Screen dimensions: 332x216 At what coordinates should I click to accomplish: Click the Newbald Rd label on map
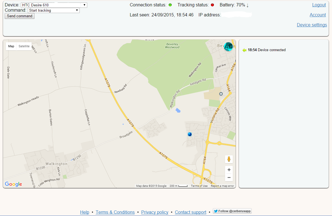click(x=121, y=89)
